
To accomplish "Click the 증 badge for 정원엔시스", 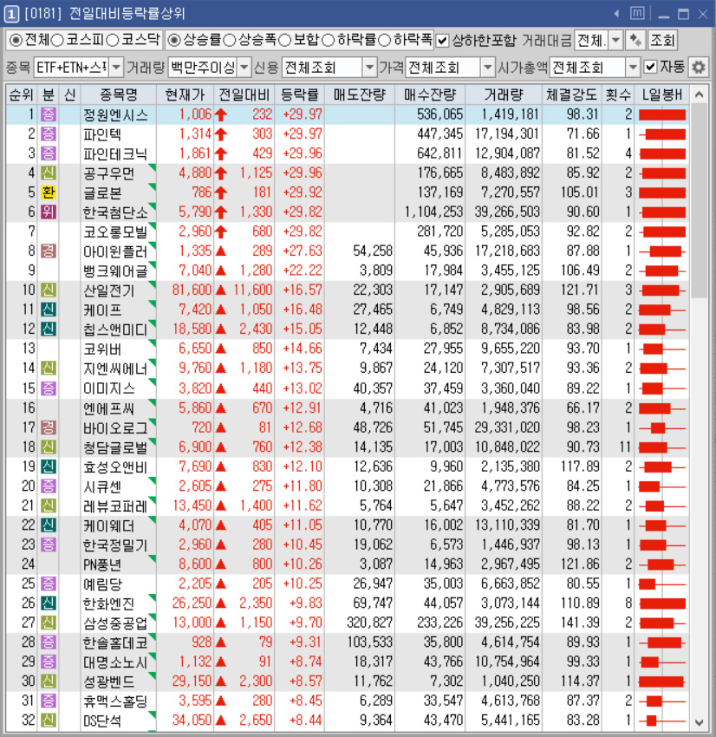I will pos(49,114).
